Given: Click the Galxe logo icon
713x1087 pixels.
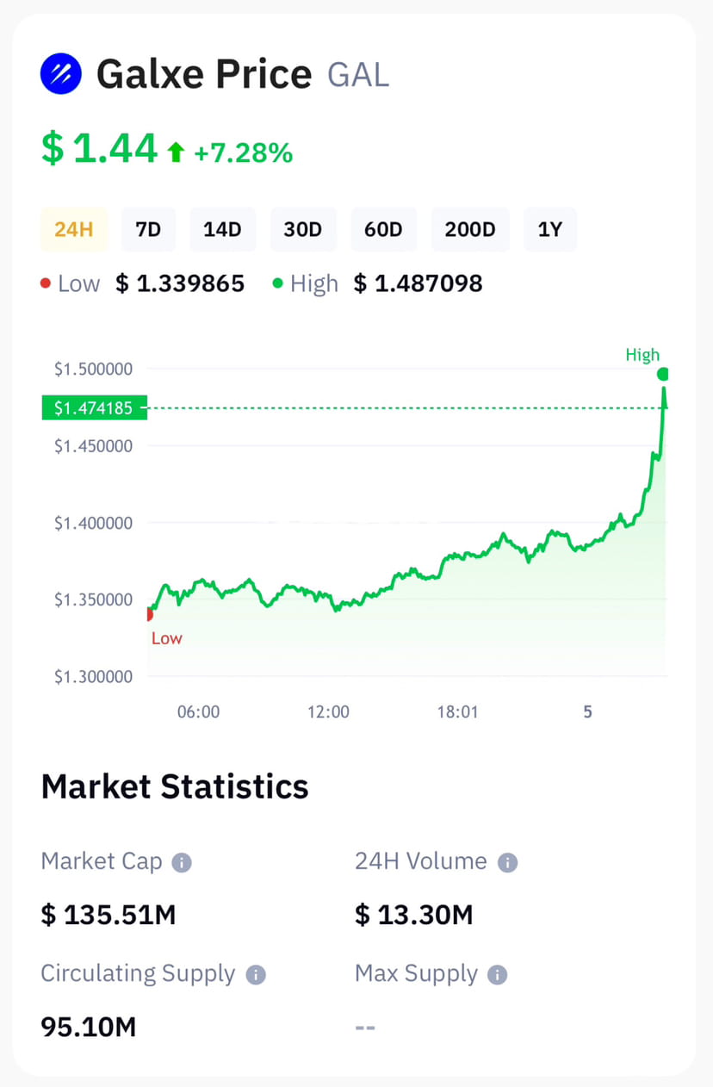Looking at the screenshot, I should point(60,74).
